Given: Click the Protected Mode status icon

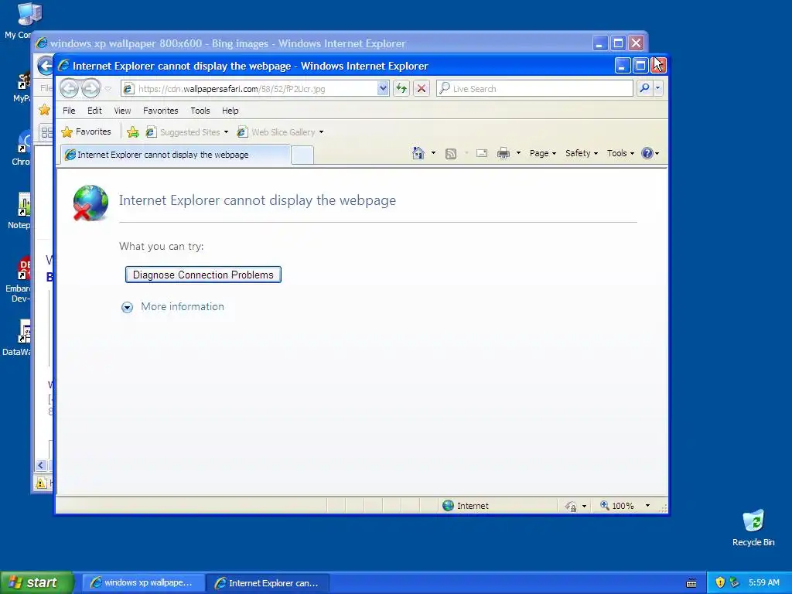Looking at the screenshot, I should (572, 506).
